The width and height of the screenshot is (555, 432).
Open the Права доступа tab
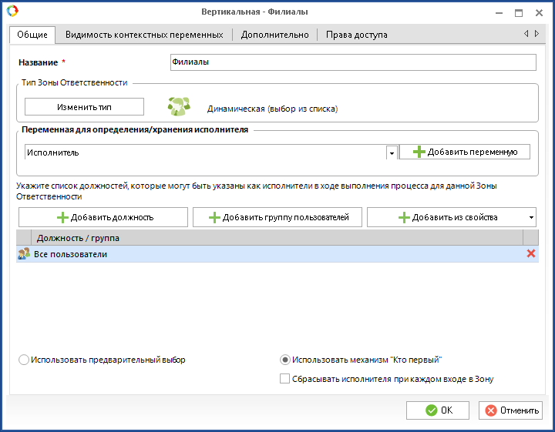[356, 35]
